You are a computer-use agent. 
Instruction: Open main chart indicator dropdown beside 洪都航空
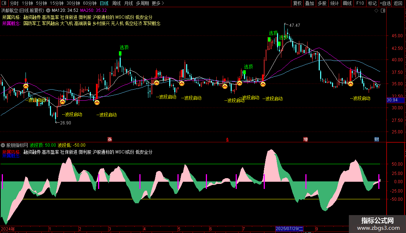click(48, 11)
